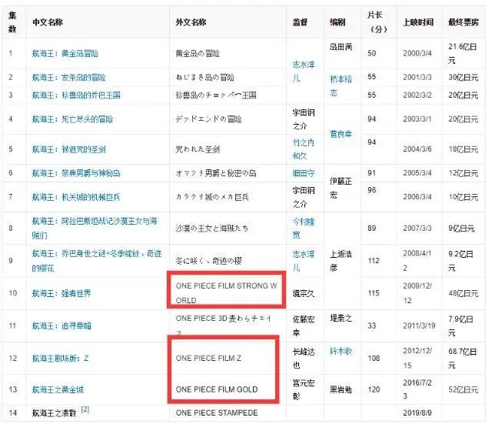The width and height of the screenshot is (492, 424).
Task: Select director name 宫元宏彰
Action: [304, 390]
